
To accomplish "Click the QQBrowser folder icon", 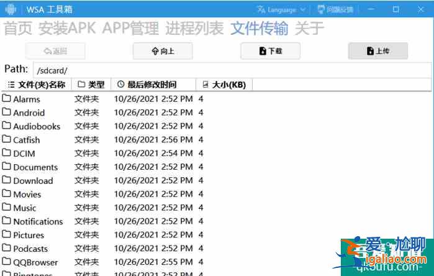I will click(x=6, y=262).
